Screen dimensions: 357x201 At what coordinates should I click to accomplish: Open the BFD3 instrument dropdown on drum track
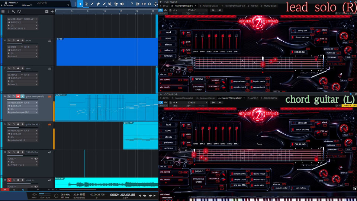[16, 47]
